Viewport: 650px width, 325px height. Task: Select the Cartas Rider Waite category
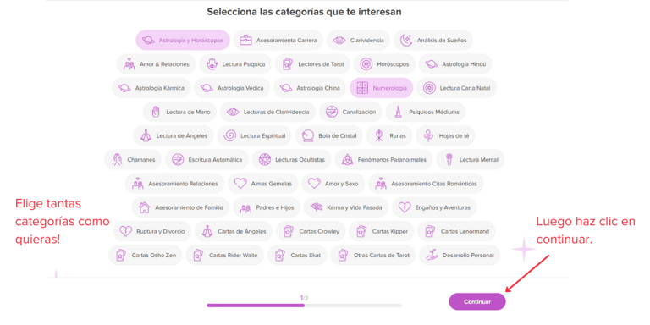pos(224,255)
